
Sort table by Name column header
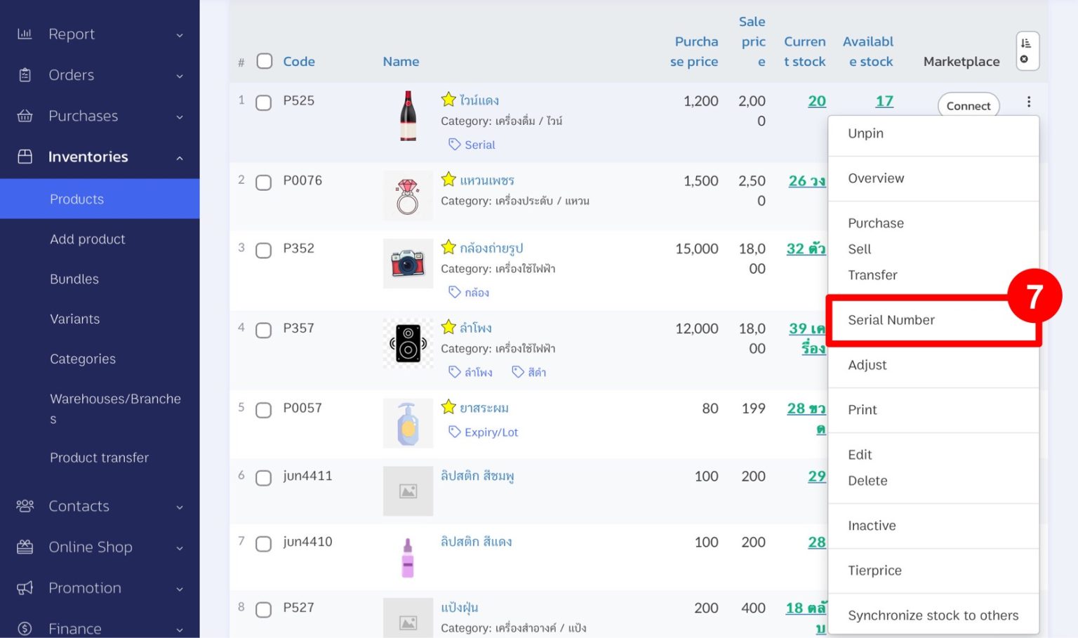click(401, 61)
